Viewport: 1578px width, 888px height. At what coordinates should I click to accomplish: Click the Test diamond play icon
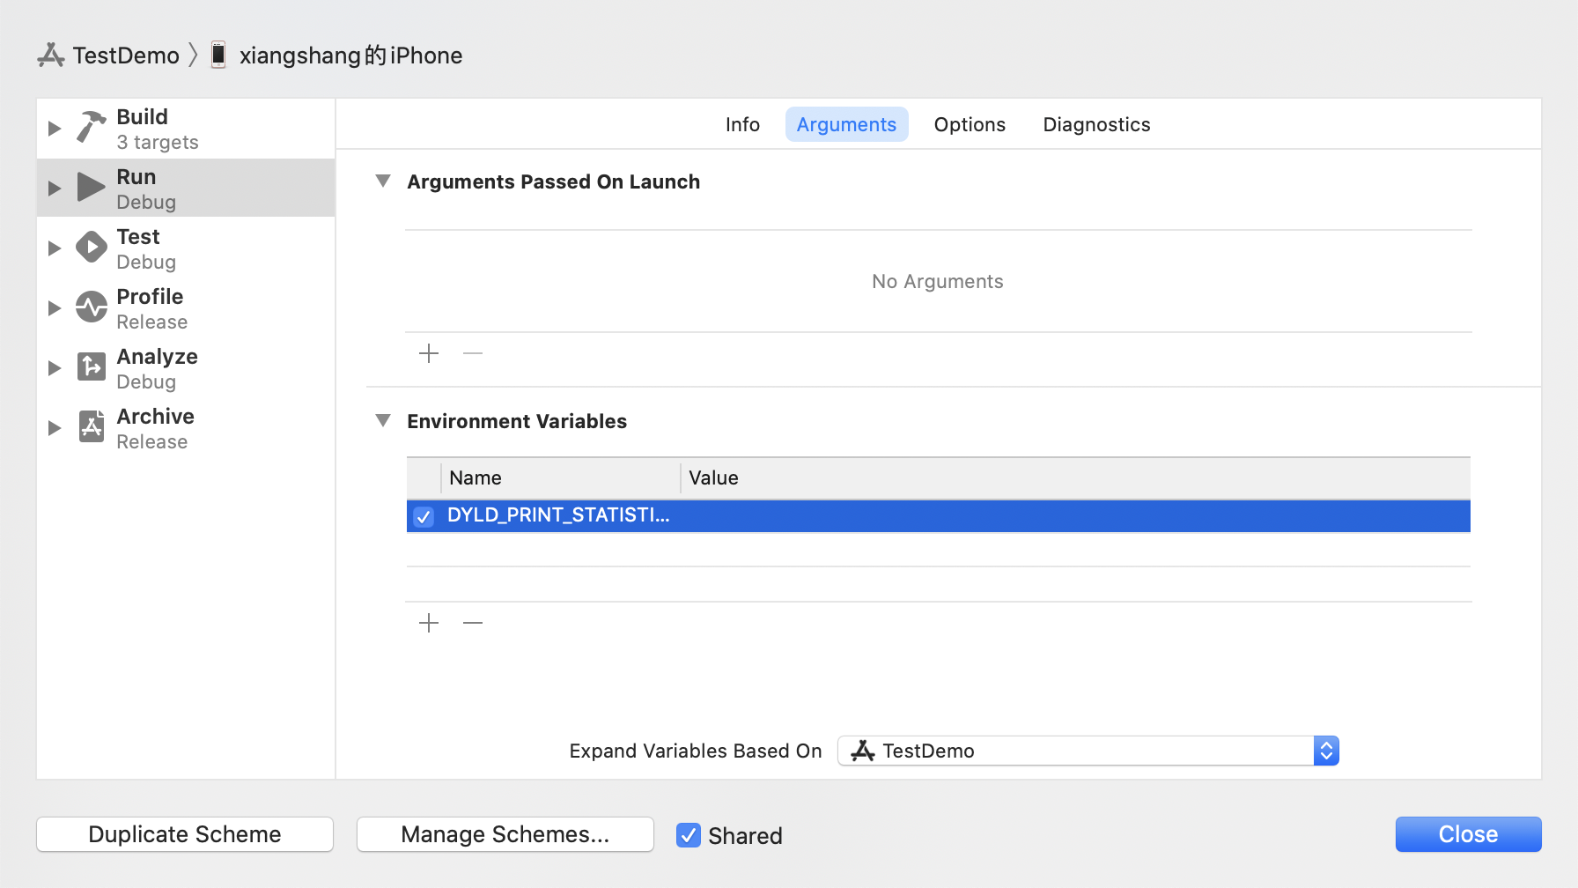coord(91,248)
